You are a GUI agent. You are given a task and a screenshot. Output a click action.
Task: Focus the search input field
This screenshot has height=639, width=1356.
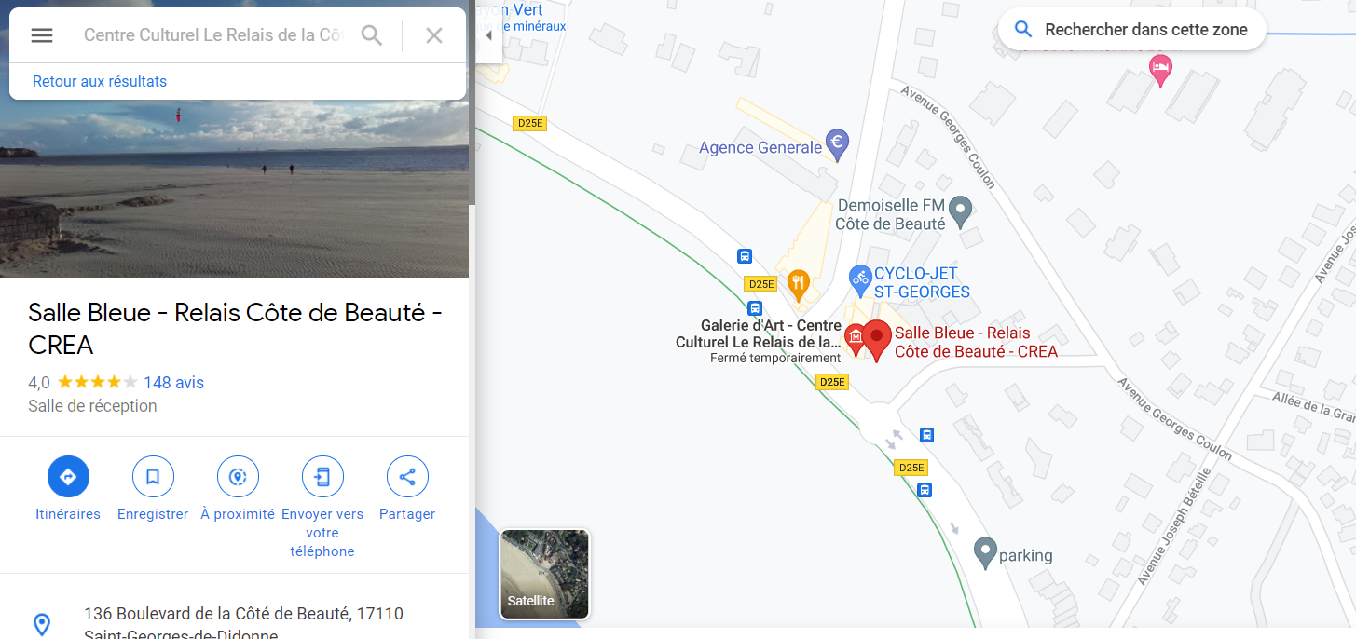(x=213, y=35)
